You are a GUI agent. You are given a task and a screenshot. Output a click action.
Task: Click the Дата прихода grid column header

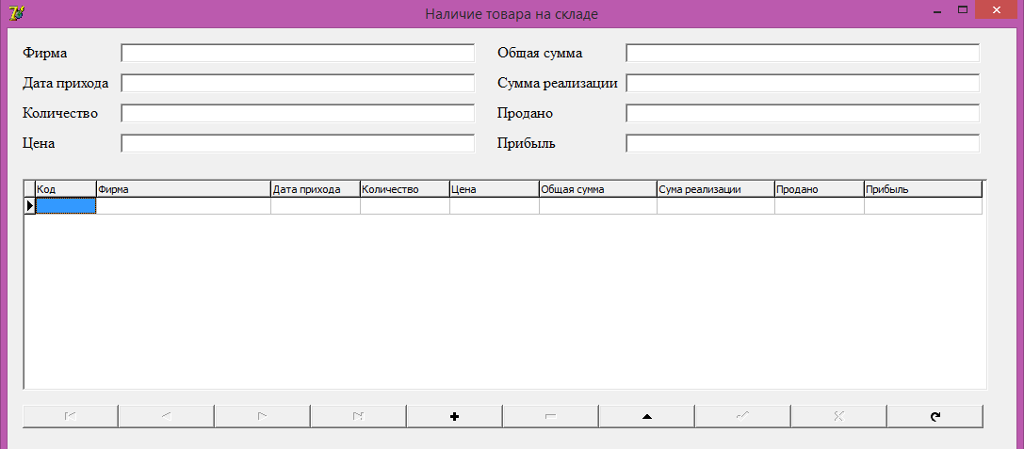click(x=316, y=189)
